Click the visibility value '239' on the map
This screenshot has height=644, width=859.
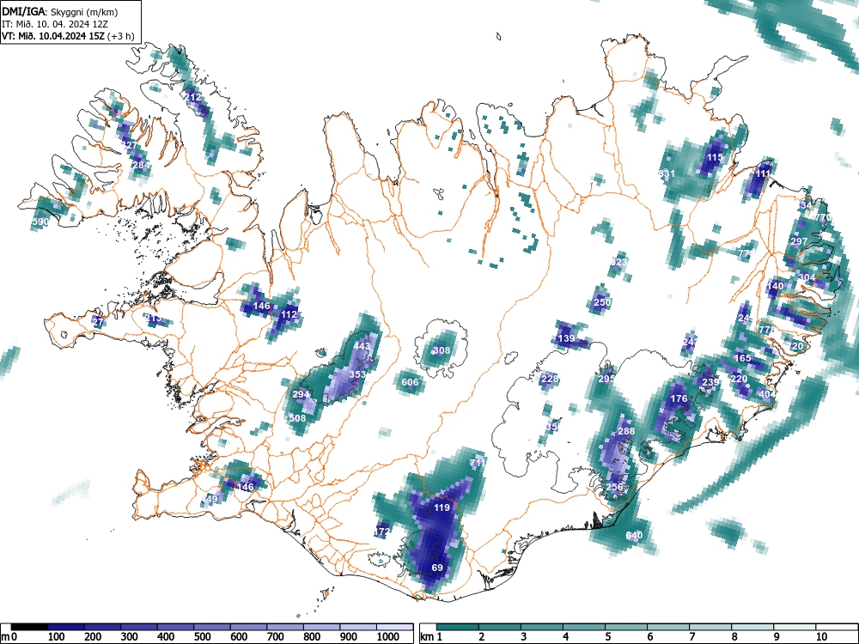[710, 382]
